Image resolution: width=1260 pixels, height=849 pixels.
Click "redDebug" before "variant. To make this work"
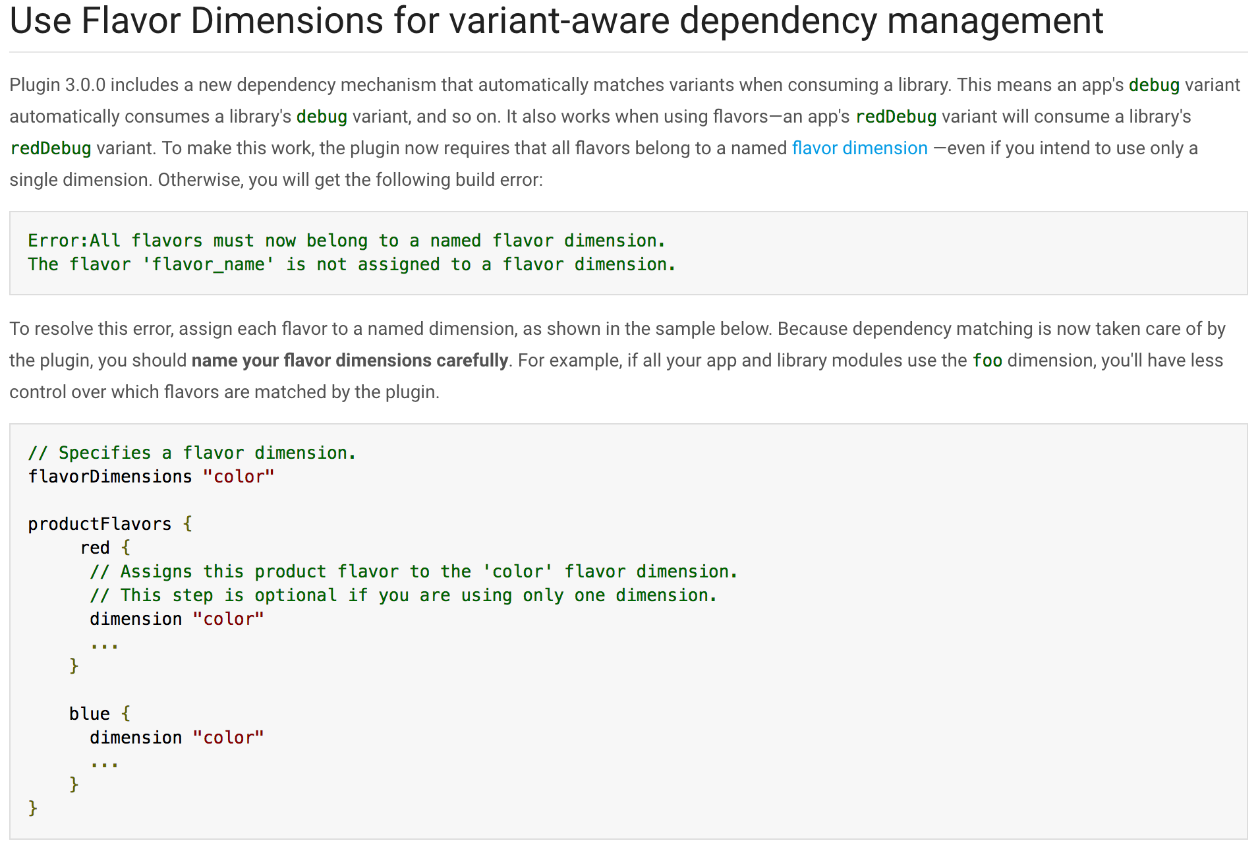(x=51, y=148)
